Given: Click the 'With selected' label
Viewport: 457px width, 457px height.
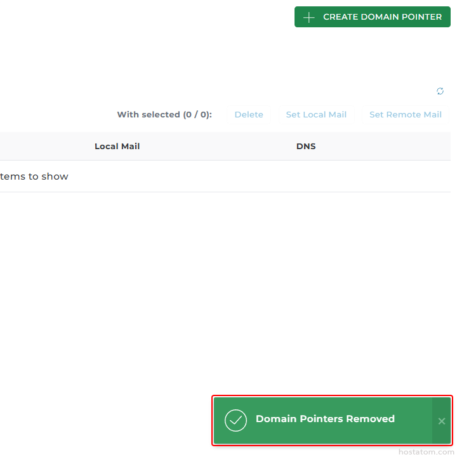Looking at the screenshot, I should click(148, 115).
